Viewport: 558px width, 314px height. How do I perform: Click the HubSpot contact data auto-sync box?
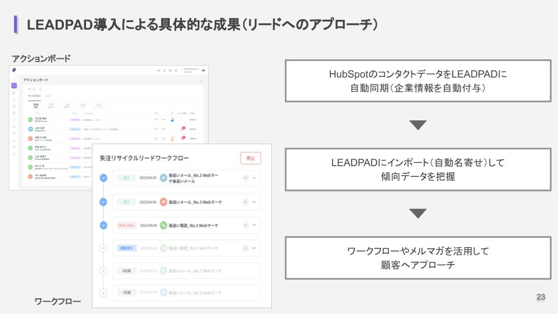click(x=418, y=81)
